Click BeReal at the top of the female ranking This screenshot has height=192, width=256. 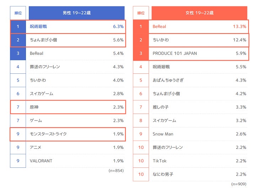pyautogui.click(x=159, y=26)
